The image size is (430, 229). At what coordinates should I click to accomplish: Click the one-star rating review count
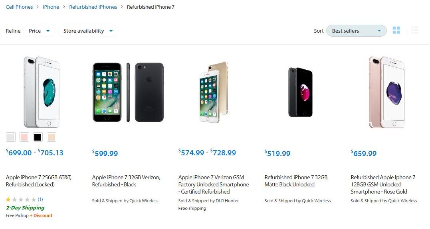click(x=40, y=199)
